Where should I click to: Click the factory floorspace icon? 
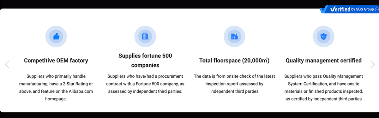tap(234, 37)
